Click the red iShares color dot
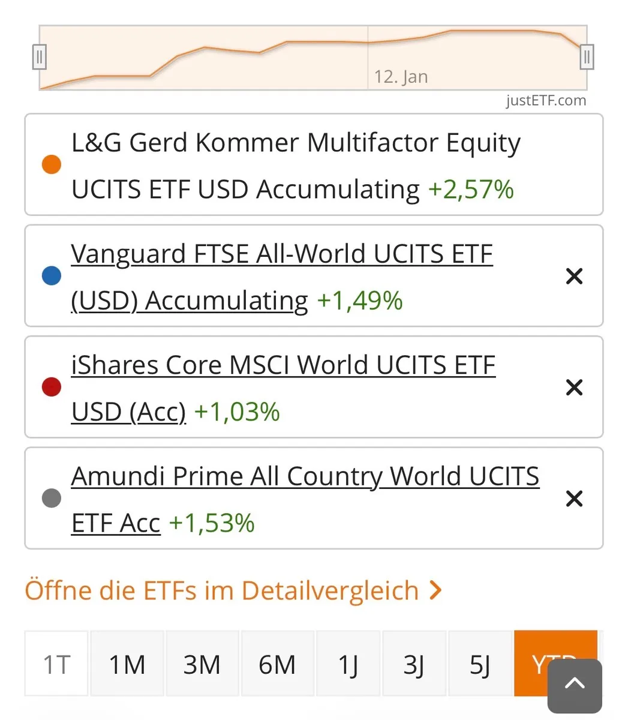This screenshot has width=628, height=720. pyautogui.click(x=52, y=387)
